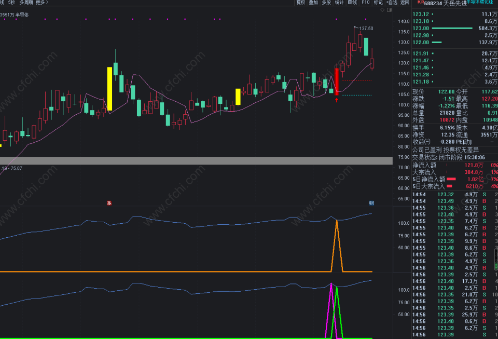This screenshot has width=498, height=339.
Task: Open the 叠加 overlay tool
Action: pos(313,2)
